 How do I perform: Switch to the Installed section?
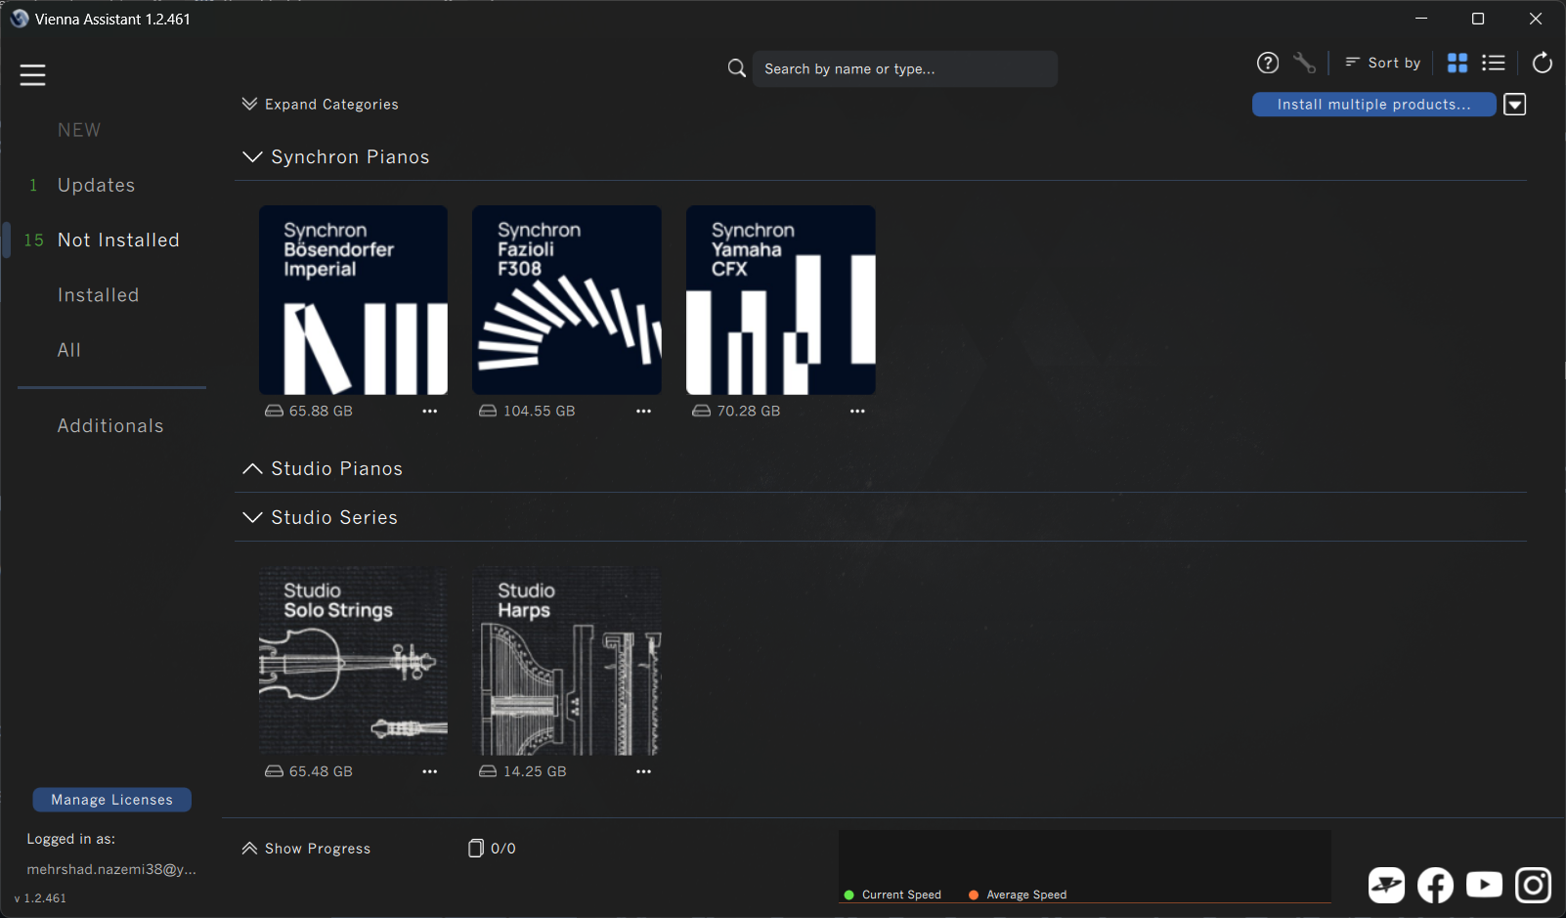click(98, 294)
